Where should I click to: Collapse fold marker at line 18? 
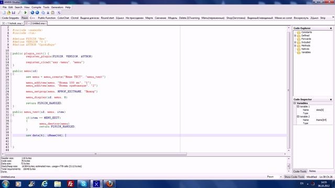click(x=11, y=74)
